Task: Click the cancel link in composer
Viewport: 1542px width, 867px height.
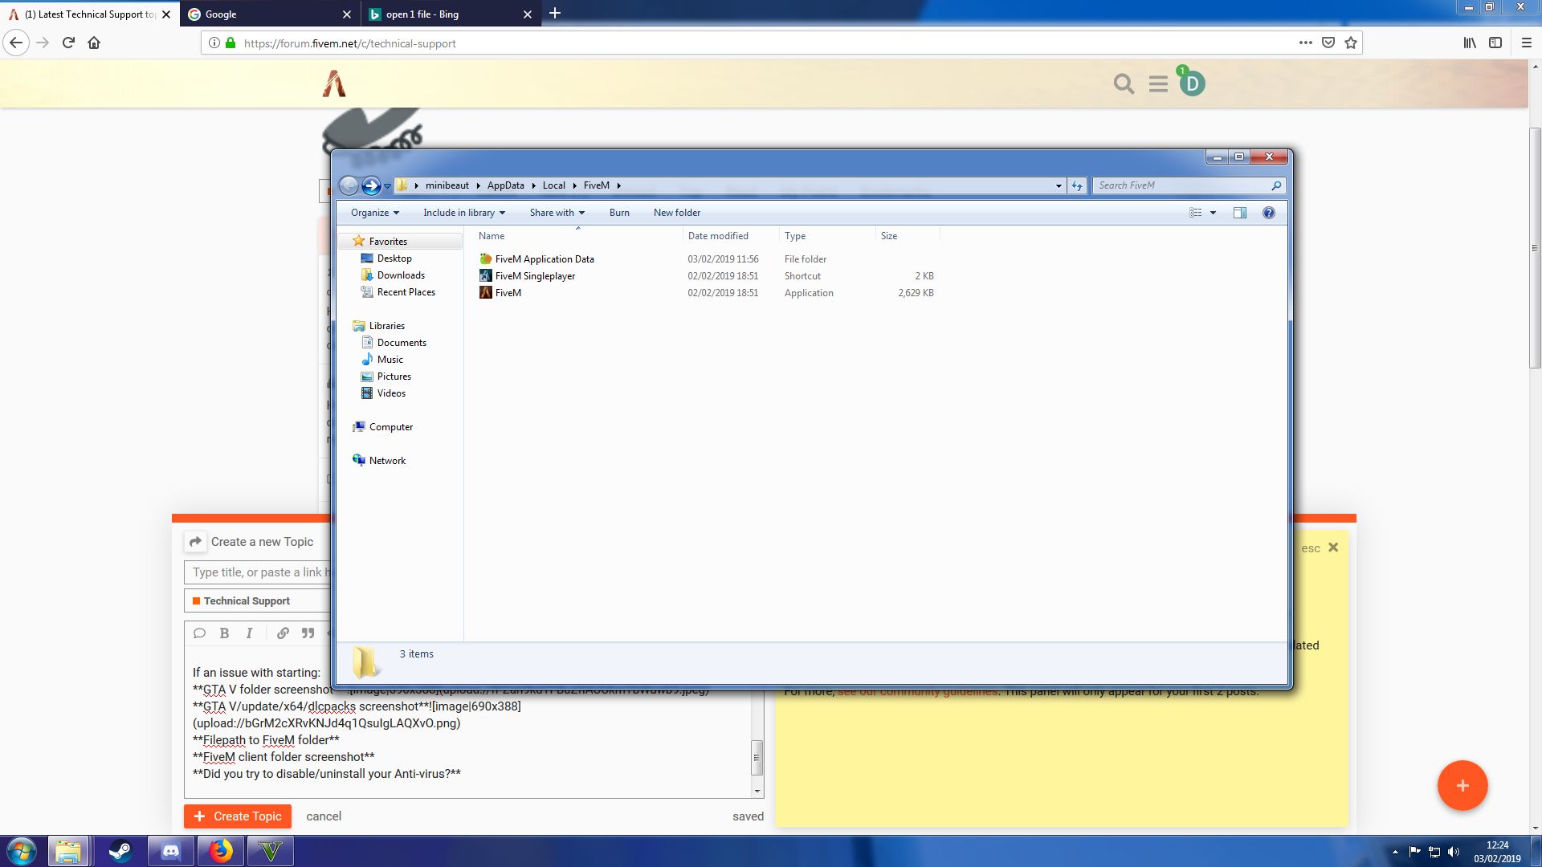Action: [x=324, y=816]
